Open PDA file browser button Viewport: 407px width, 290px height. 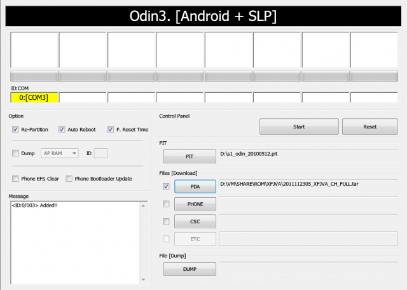[x=195, y=187]
